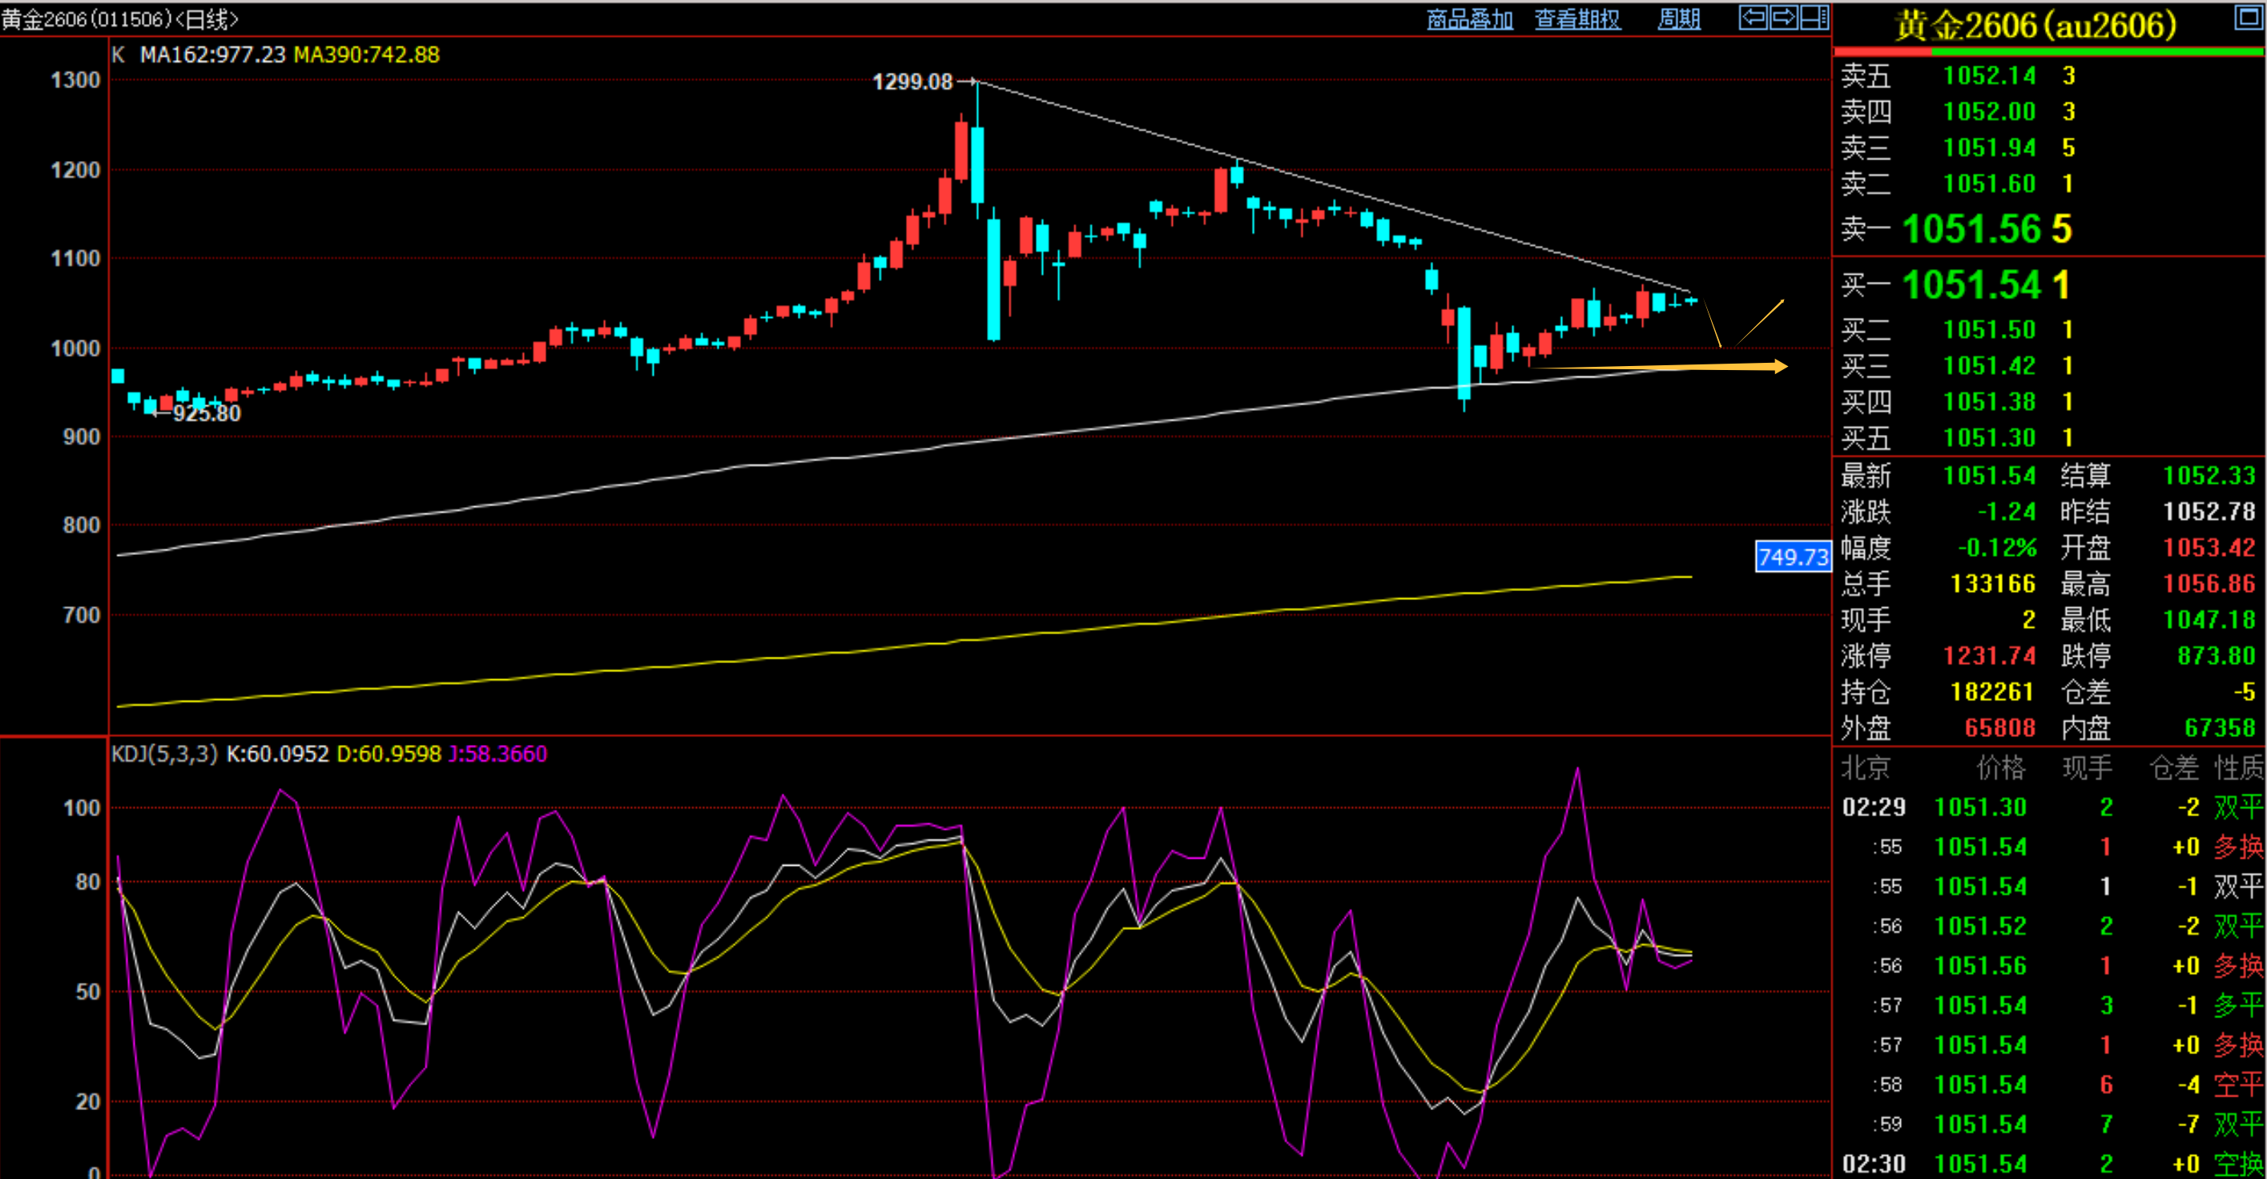
Task: Click the blue 749.73 price tag
Action: coord(1792,557)
